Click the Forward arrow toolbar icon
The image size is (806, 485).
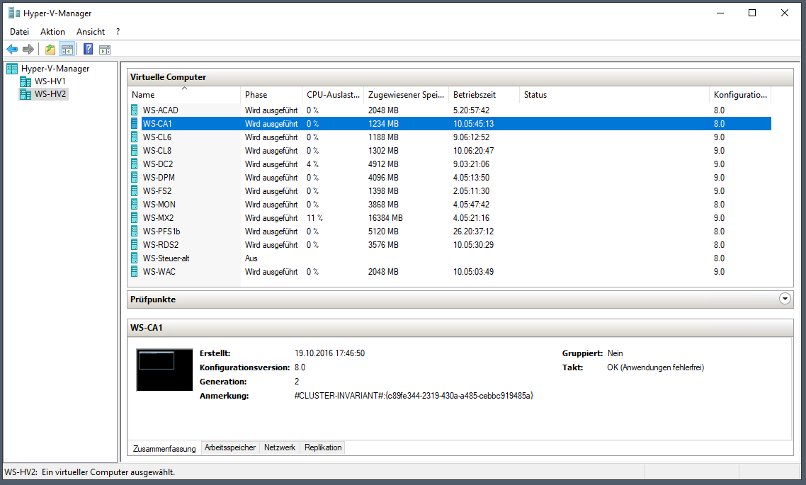[x=28, y=50]
